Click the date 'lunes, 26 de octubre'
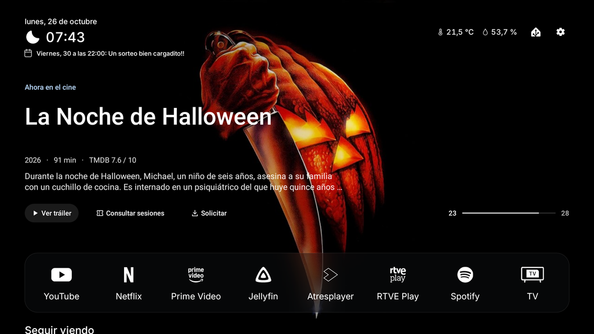The width and height of the screenshot is (594, 334). click(60, 21)
